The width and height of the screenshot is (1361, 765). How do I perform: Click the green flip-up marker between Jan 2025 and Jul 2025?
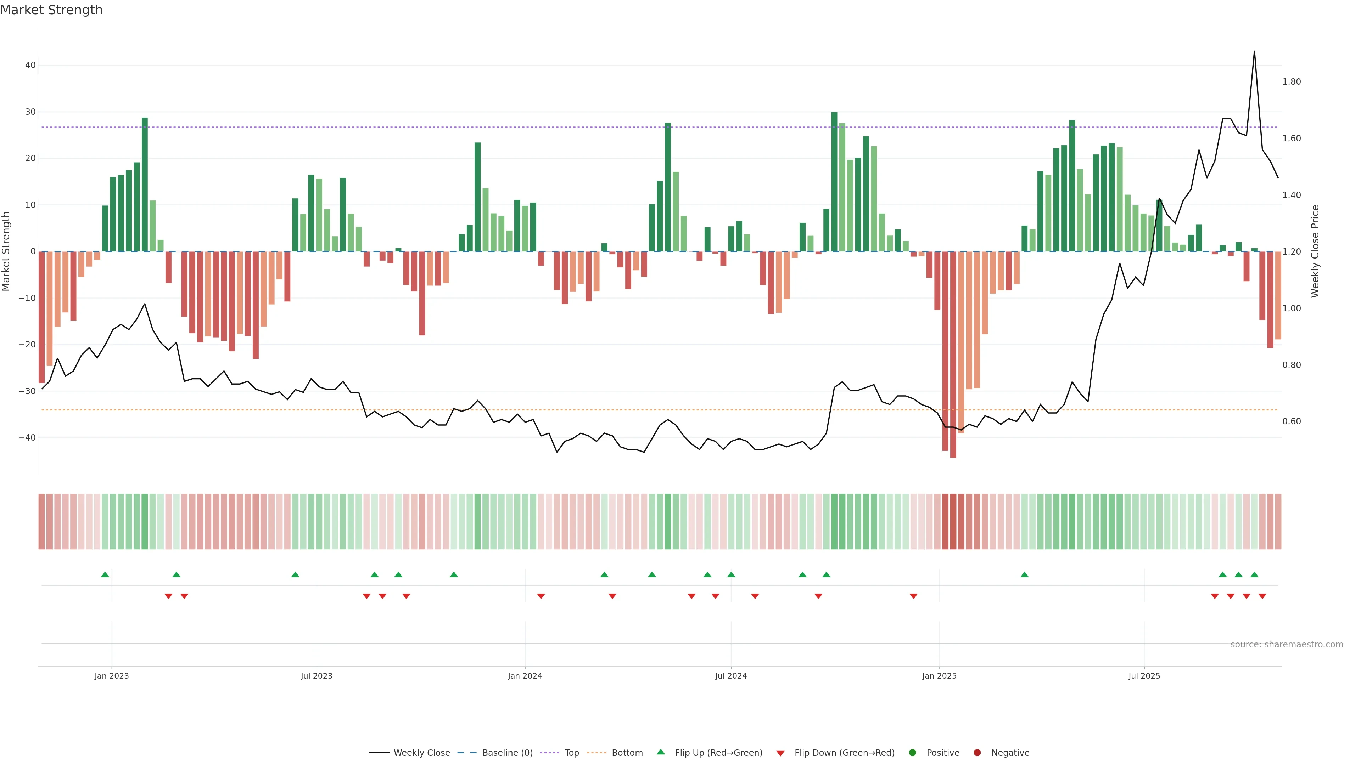[1024, 574]
